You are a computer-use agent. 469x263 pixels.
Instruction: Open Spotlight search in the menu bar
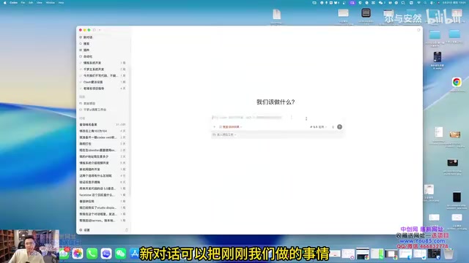pyautogui.click(x=425, y=3)
